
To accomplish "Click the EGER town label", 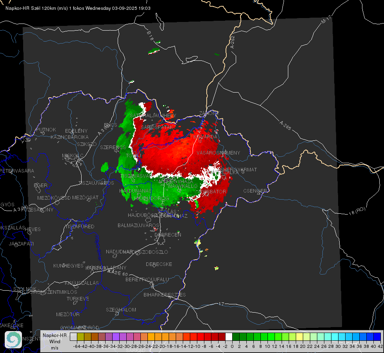I will [x=41, y=185].
